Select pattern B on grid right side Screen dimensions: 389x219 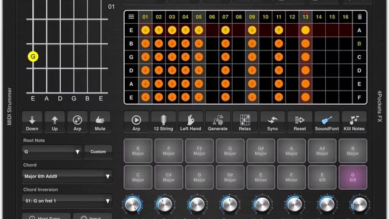pyautogui.click(x=359, y=44)
